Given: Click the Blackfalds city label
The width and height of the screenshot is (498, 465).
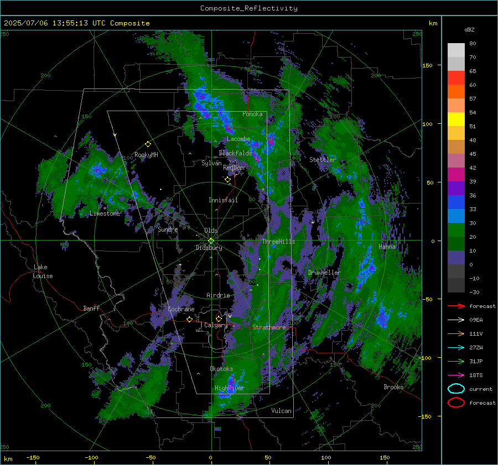Looking at the screenshot, I should [x=235, y=153].
